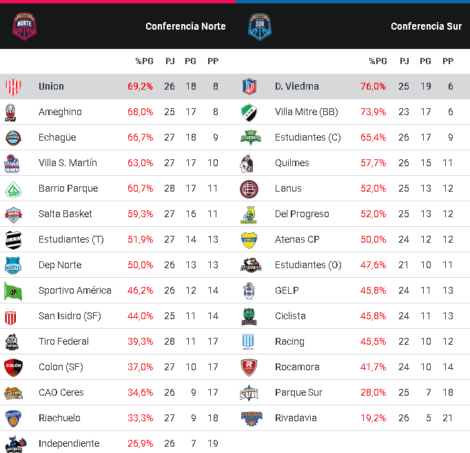Click the Norte %PG column header
470x453 pixels.
pyautogui.click(x=144, y=61)
